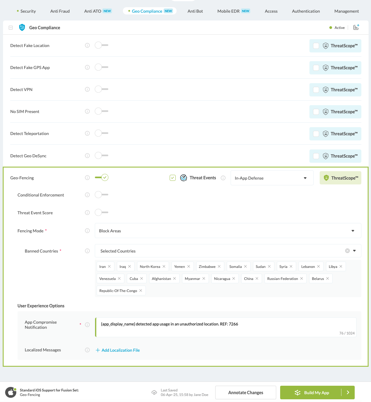Collapse the Geo Compliance section
This screenshot has width=371, height=402.
[x=11, y=28]
